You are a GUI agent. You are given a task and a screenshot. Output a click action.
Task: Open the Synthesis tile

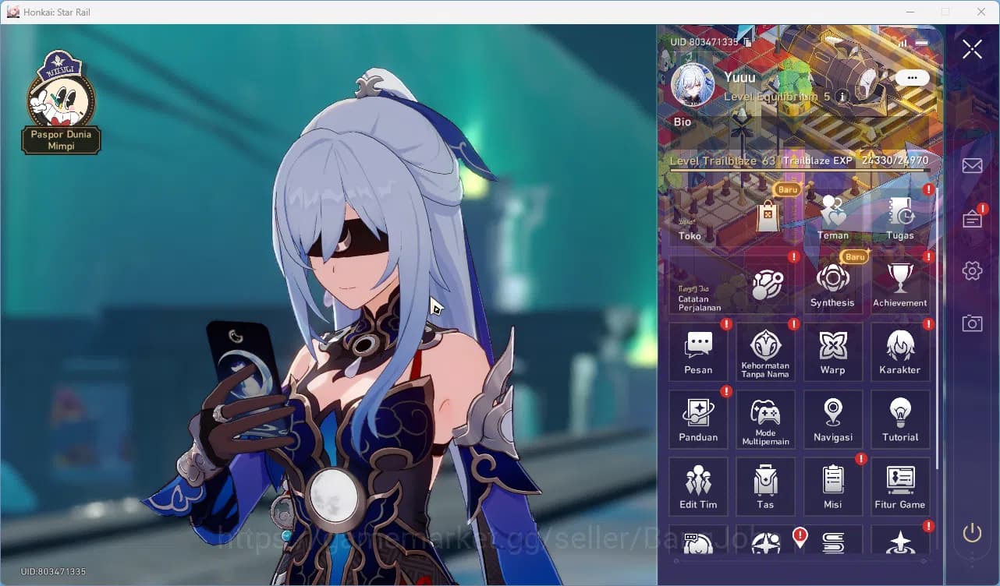(x=832, y=284)
